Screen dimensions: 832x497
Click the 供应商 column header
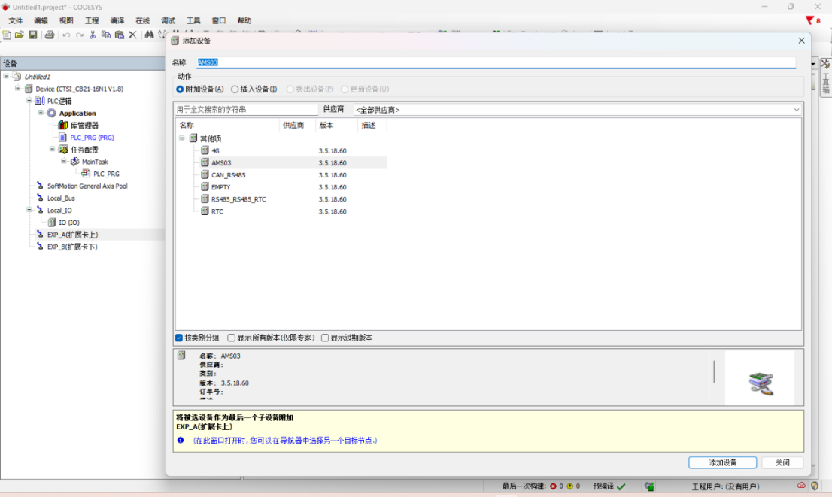tap(297, 125)
